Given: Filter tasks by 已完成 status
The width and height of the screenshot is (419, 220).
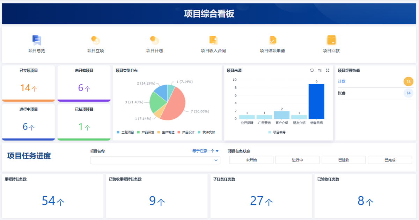Looking at the screenshot, I should pyautogui.click(x=390, y=160).
